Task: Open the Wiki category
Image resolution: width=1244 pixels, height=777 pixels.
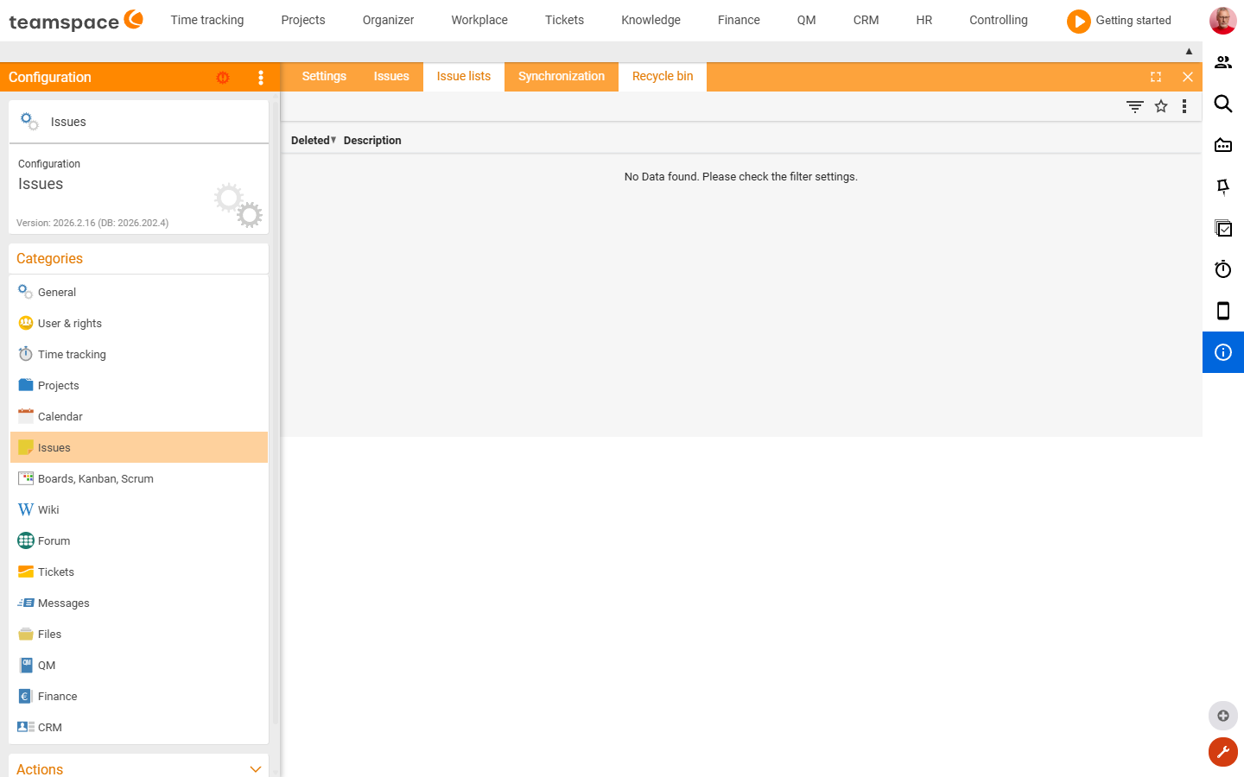Action: pyautogui.click(x=138, y=510)
